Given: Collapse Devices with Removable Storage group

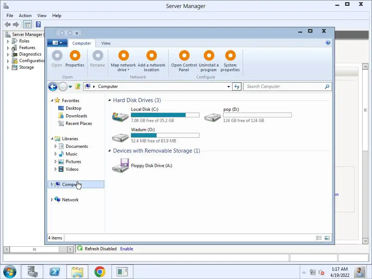Looking at the screenshot, I should (109, 151).
